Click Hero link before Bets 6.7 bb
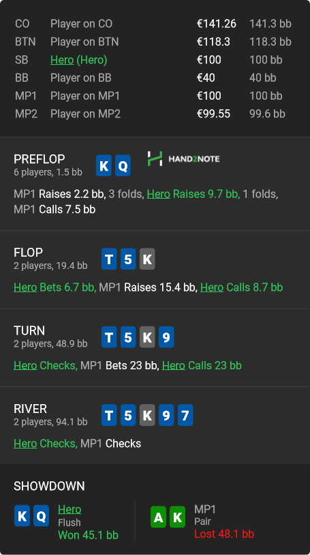Viewport: 310px width, 555px height. click(x=25, y=287)
